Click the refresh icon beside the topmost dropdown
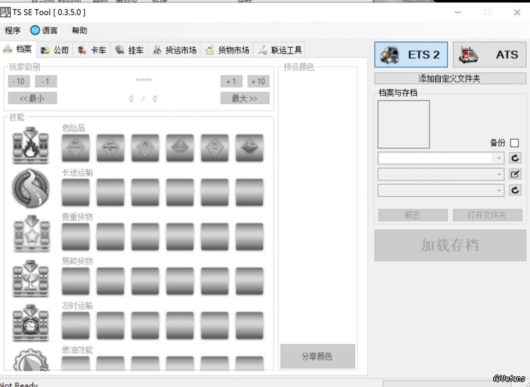530x387 pixels. point(515,158)
